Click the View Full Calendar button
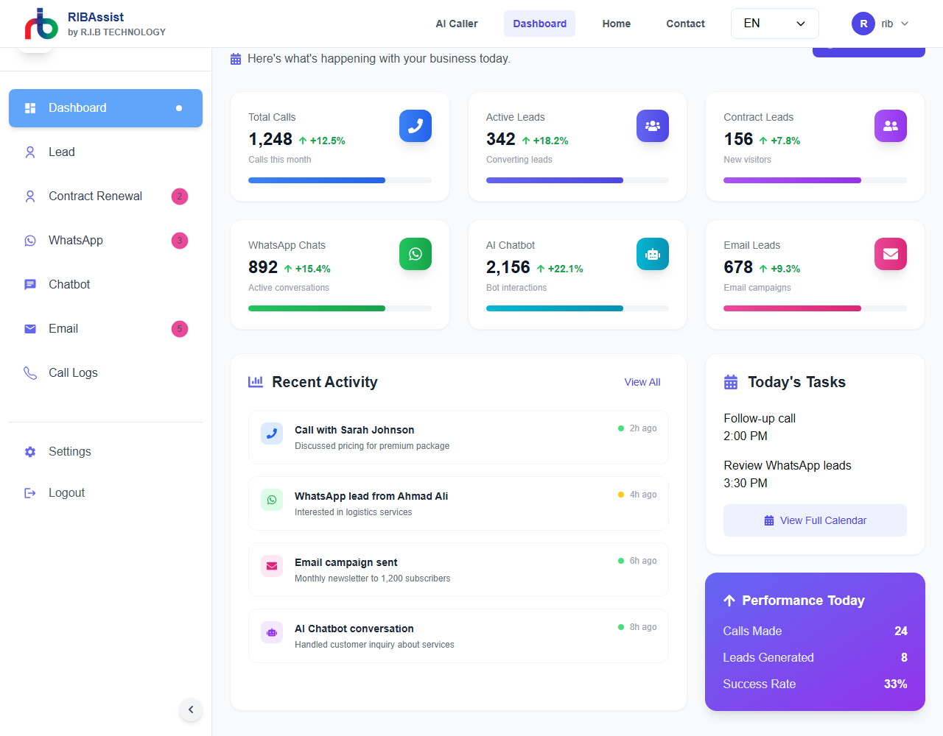943x736 pixels. pos(815,520)
